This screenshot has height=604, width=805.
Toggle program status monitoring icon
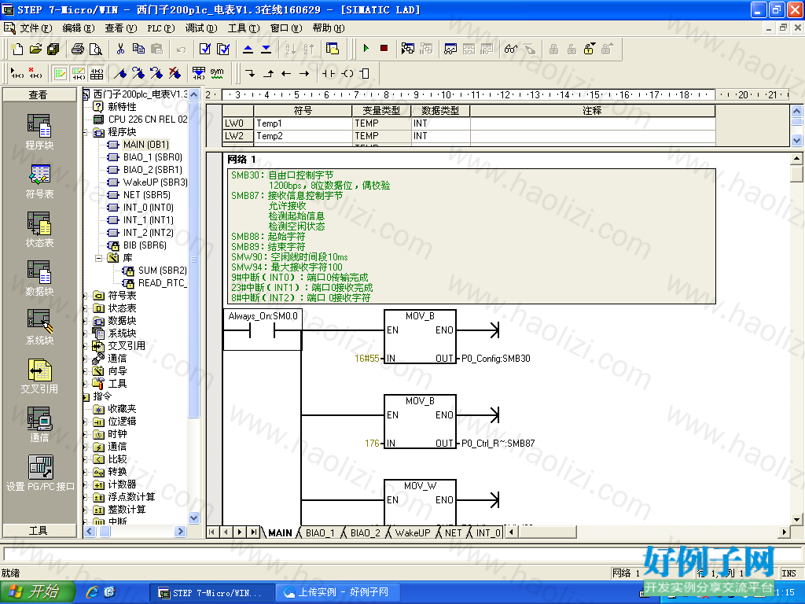408,49
